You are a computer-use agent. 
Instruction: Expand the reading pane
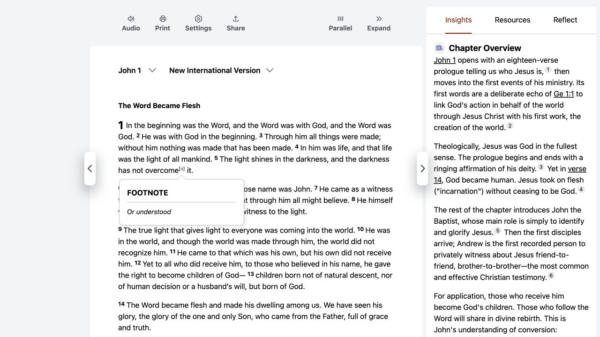click(379, 23)
